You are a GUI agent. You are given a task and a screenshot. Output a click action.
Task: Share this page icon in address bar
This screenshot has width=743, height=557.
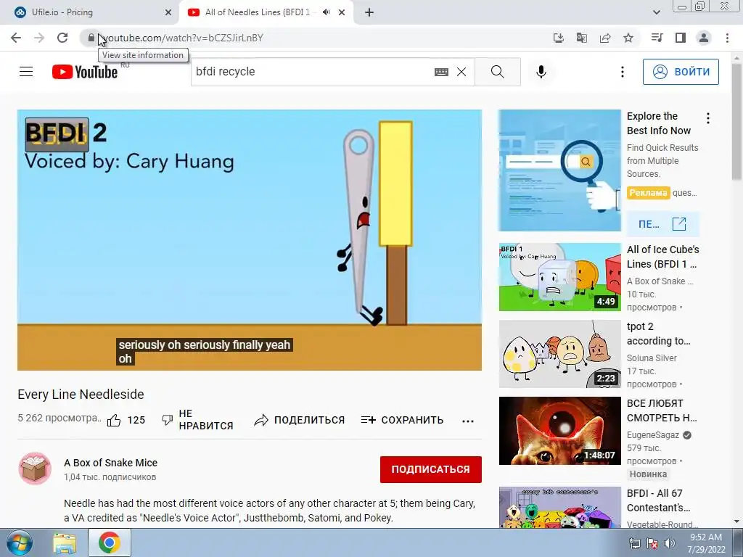(x=605, y=38)
